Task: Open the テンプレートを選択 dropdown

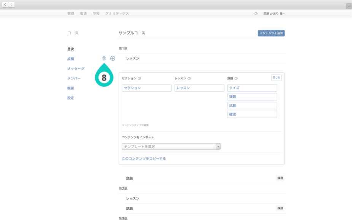Action: (x=171, y=147)
